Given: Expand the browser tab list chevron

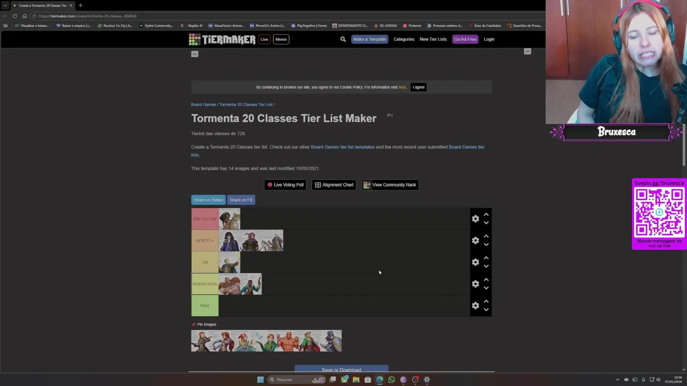Looking at the screenshot, I should click(x=5, y=5).
